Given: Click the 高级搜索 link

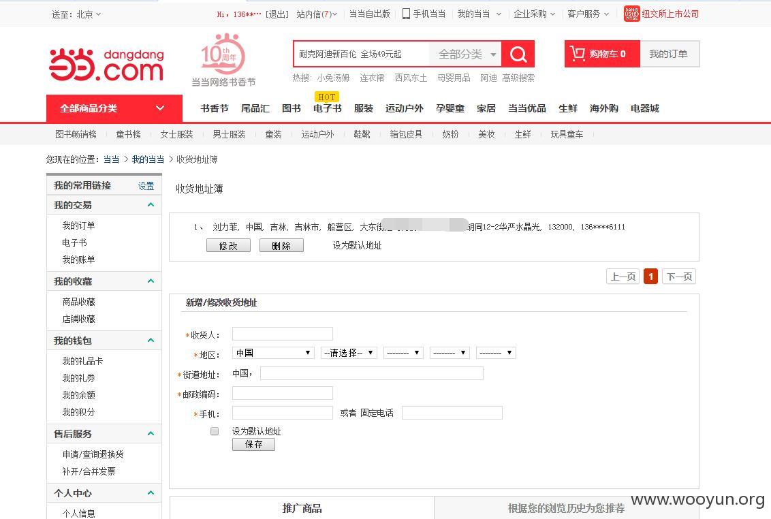Looking at the screenshot, I should pos(518,78).
